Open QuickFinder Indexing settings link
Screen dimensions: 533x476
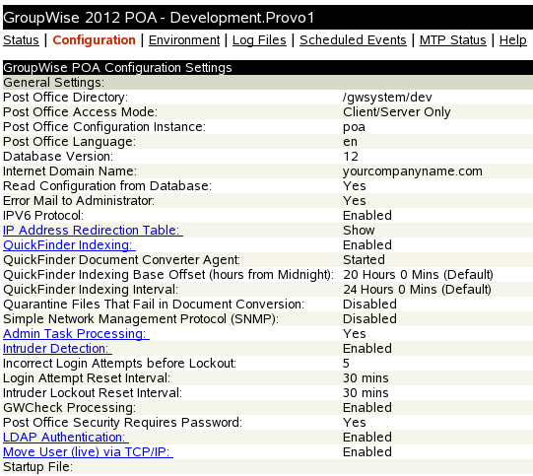69,245
